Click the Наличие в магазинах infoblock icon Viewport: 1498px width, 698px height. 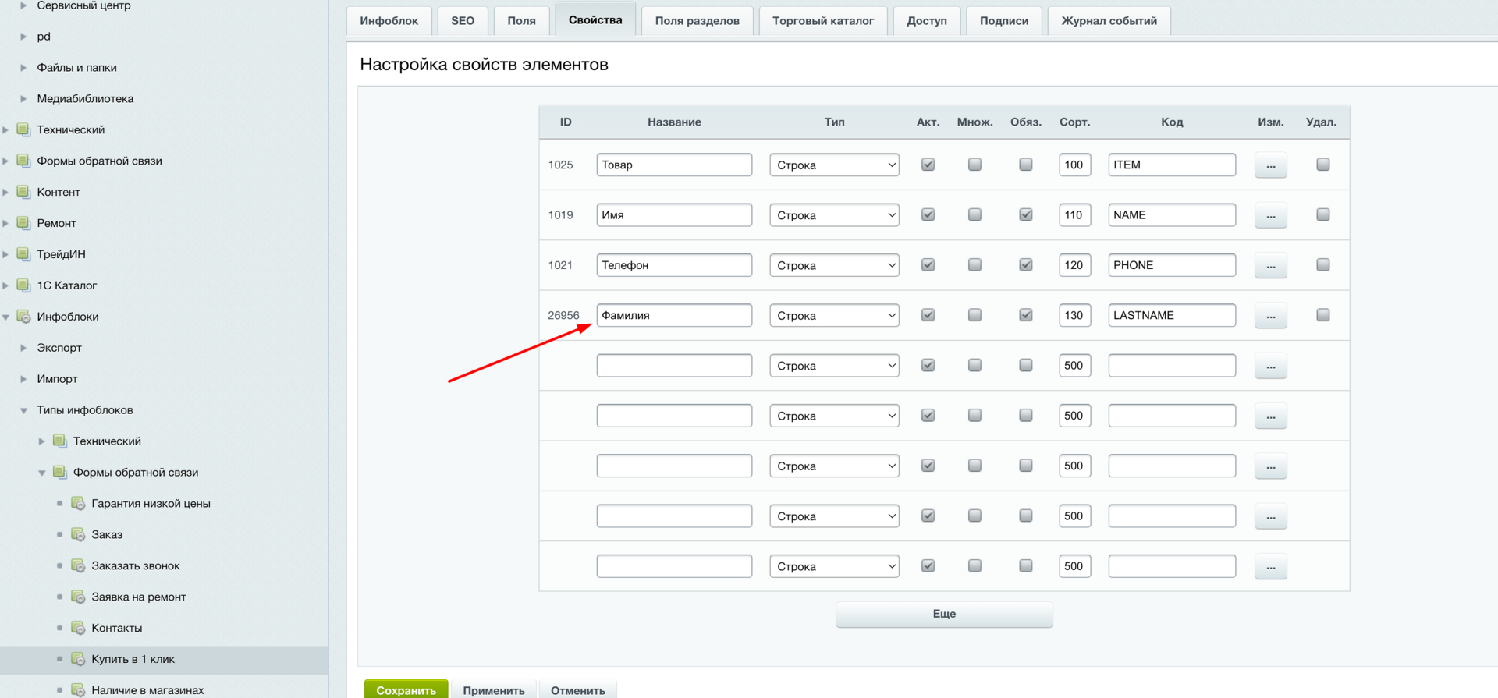click(x=78, y=690)
